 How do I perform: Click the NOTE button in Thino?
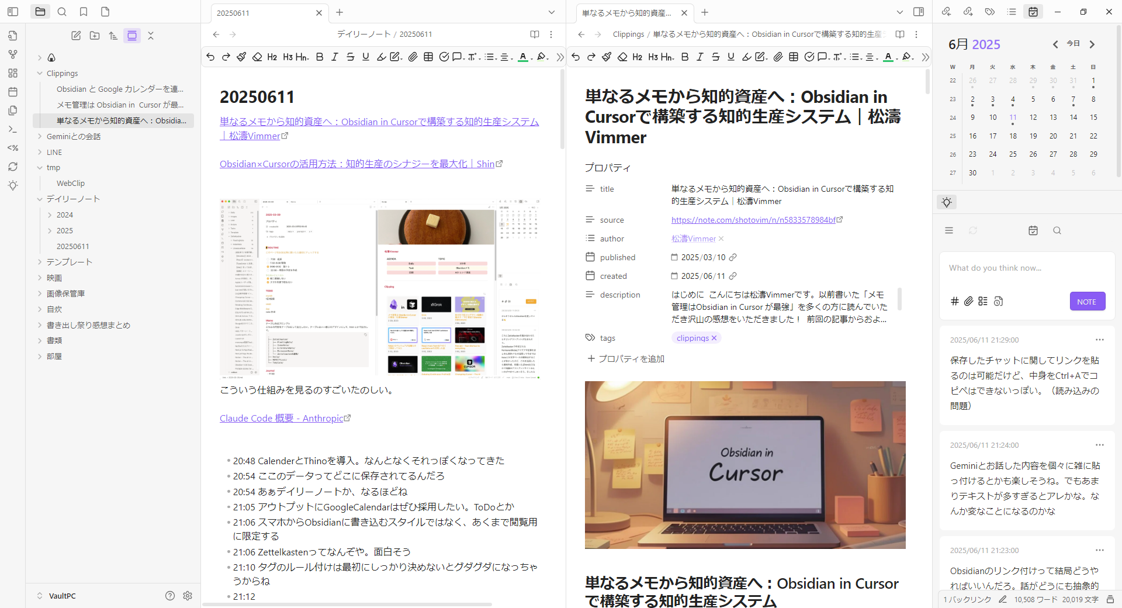coord(1087,302)
